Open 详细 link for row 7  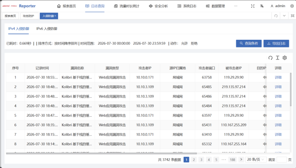[278, 134]
